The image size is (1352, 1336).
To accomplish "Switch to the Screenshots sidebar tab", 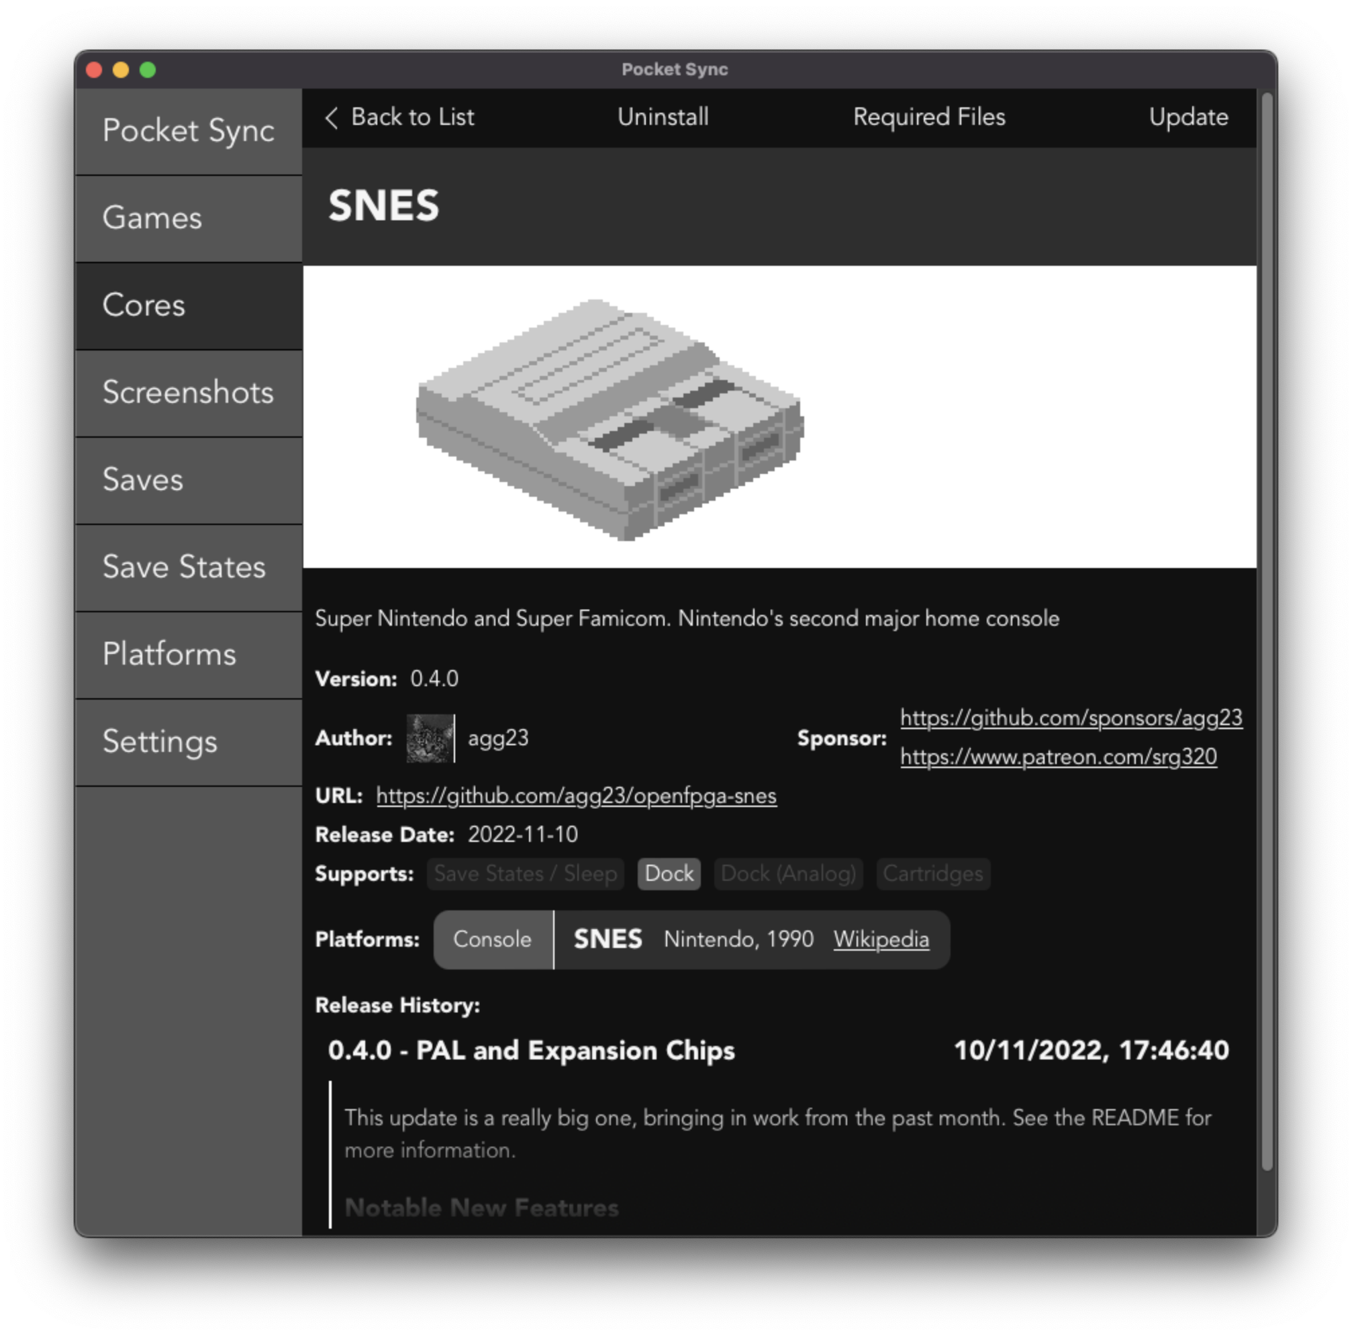I will (x=189, y=393).
